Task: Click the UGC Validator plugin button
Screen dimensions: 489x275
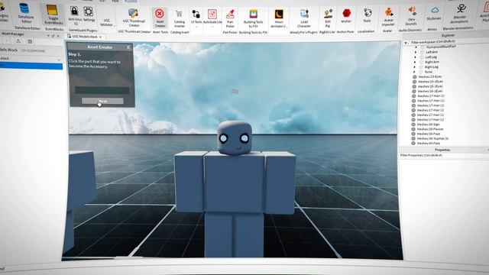Action: [x=107, y=22]
